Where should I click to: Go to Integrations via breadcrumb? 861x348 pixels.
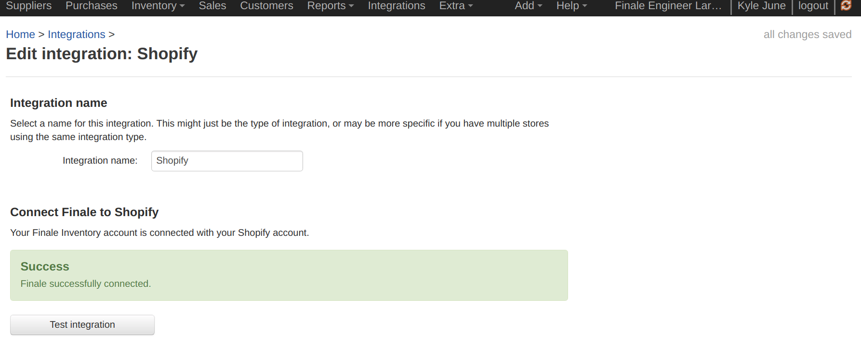77,35
